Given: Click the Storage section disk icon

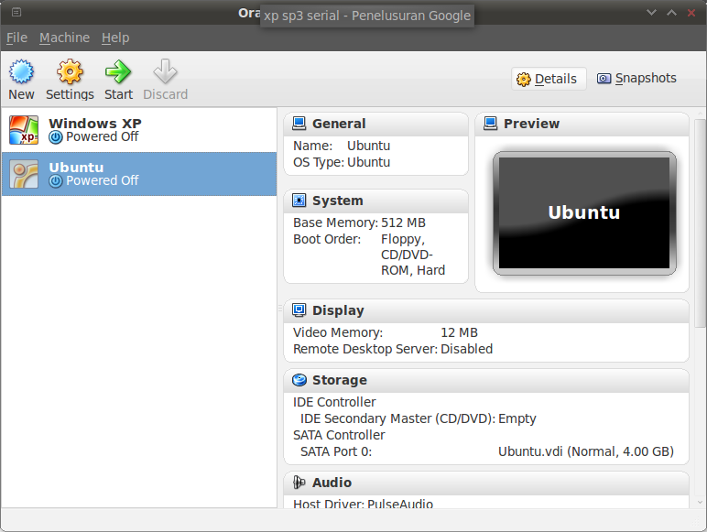Looking at the screenshot, I should [299, 380].
